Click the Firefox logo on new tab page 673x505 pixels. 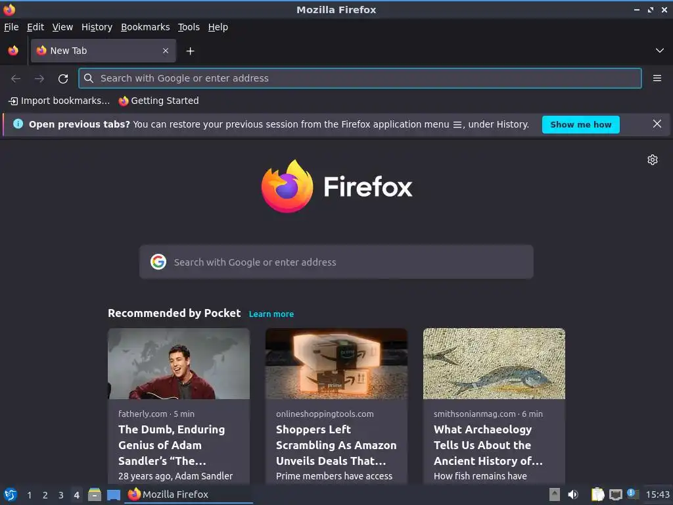tap(336, 186)
